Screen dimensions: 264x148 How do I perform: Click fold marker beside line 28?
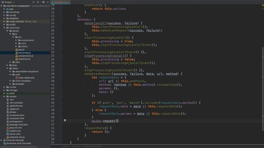[61, 37]
